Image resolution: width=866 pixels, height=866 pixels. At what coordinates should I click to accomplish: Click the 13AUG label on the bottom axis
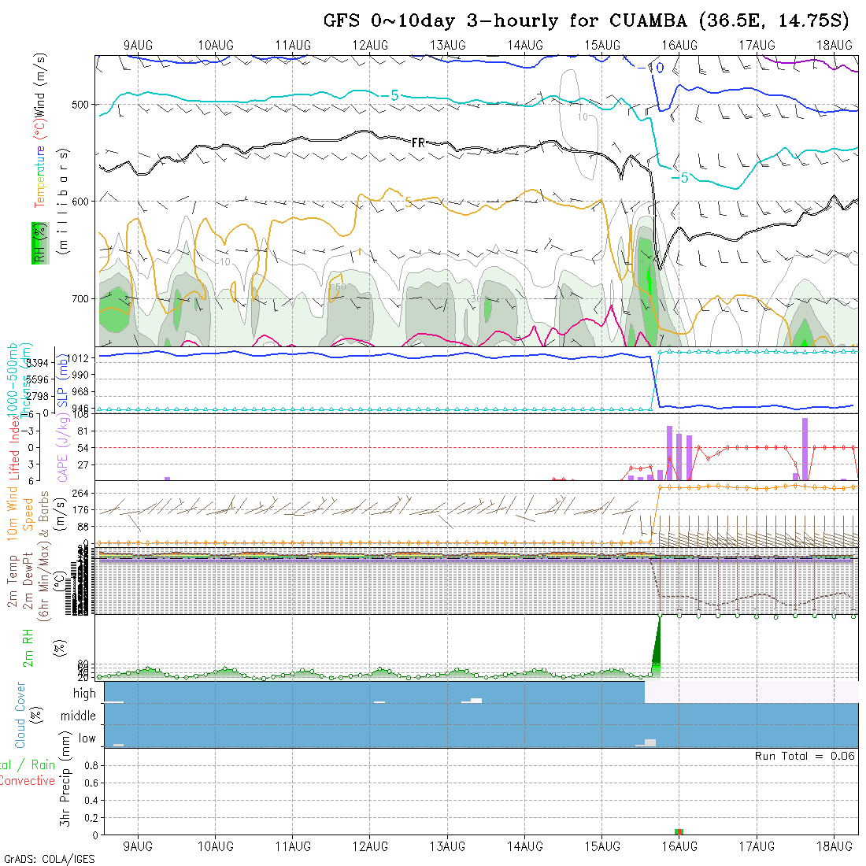[447, 846]
